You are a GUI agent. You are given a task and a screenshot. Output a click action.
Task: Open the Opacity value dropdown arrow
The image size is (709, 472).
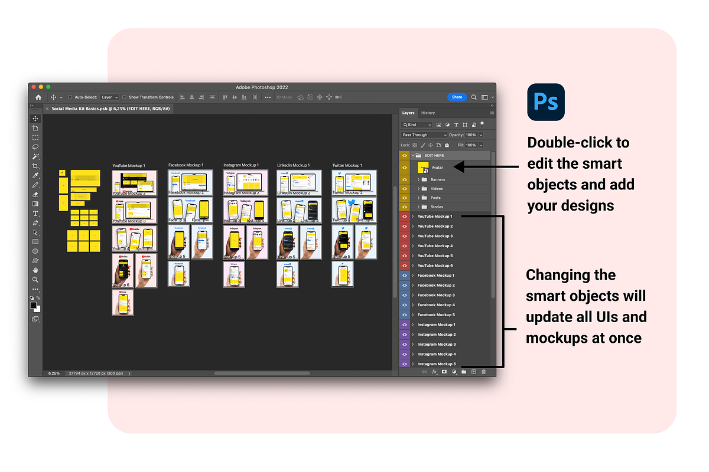click(481, 135)
